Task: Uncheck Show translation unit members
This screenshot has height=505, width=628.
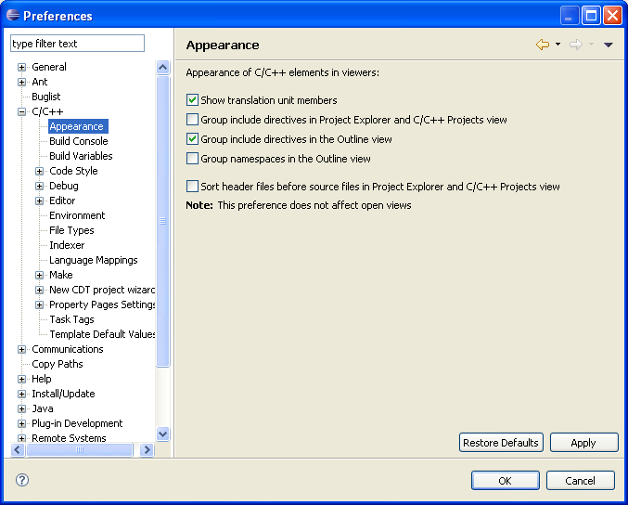Action: pyautogui.click(x=193, y=100)
